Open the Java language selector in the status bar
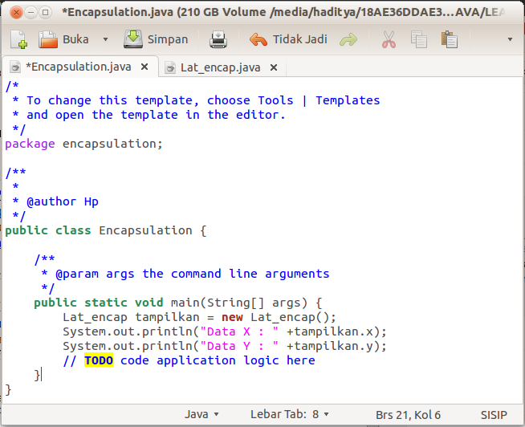Image resolution: width=525 pixels, height=427 pixels. (201, 415)
